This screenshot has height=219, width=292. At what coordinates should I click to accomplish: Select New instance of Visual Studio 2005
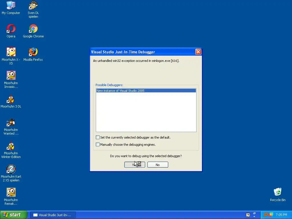[x=146, y=91]
